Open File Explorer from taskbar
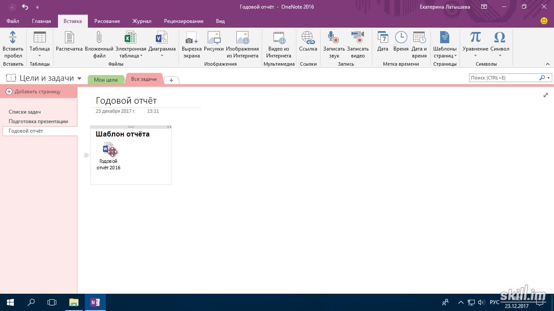554x311 pixels. (74, 302)
